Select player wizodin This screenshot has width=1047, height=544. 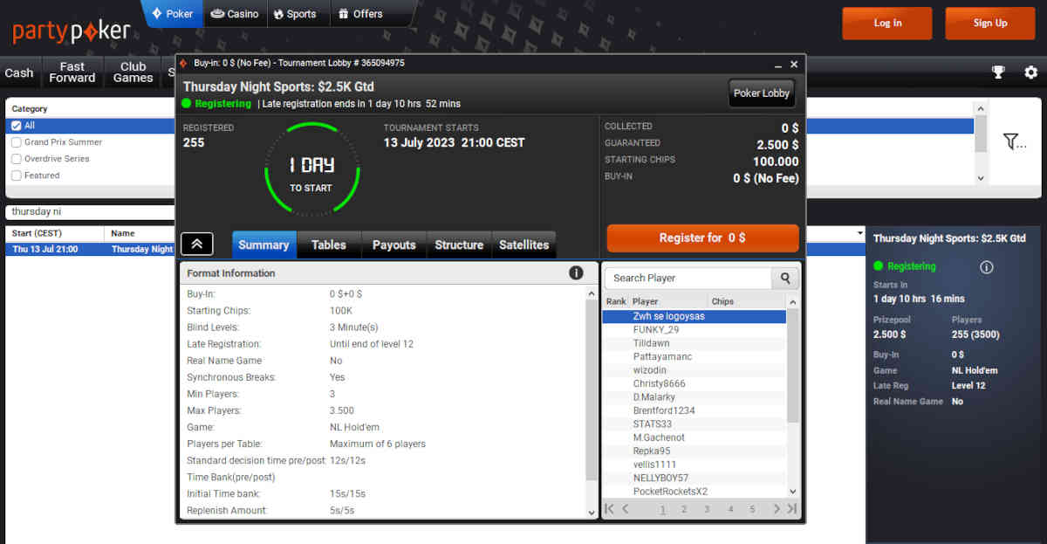(x=695, y=370)
